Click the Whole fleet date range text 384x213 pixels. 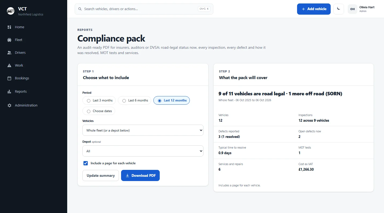point(245,100)
